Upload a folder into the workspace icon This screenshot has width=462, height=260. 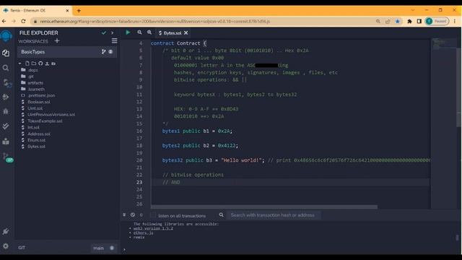click(x=53, y=64)
